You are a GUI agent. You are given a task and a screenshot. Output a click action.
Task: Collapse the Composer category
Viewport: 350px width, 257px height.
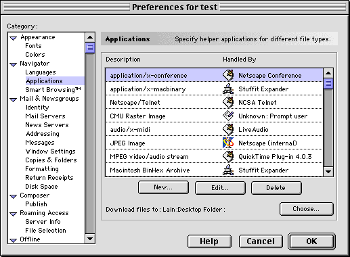14,197
